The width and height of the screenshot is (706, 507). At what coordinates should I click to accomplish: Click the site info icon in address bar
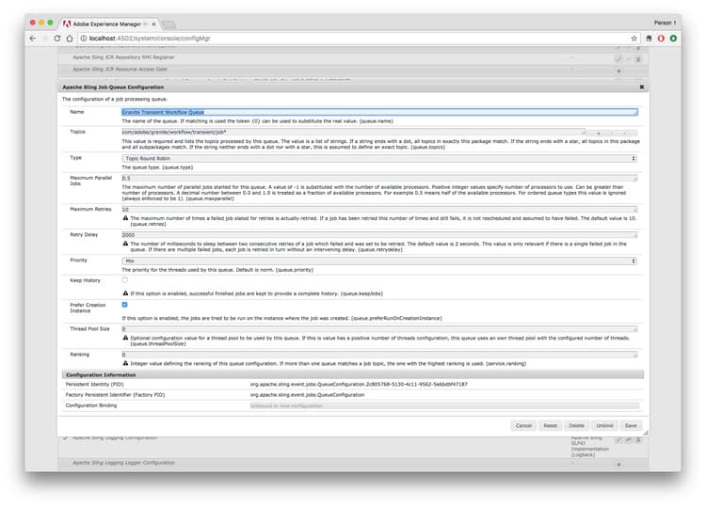coord(83,39)
